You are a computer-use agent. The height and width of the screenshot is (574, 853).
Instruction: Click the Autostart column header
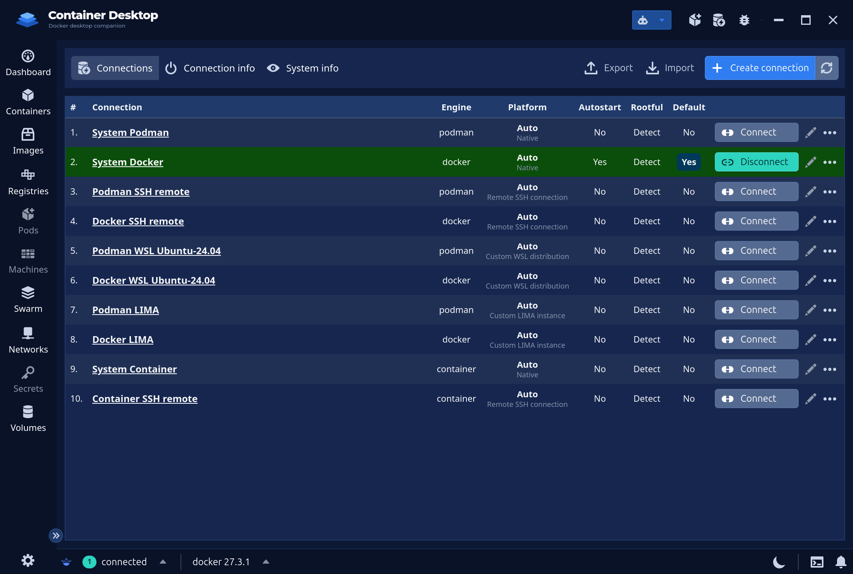click(x=599, y=107)
